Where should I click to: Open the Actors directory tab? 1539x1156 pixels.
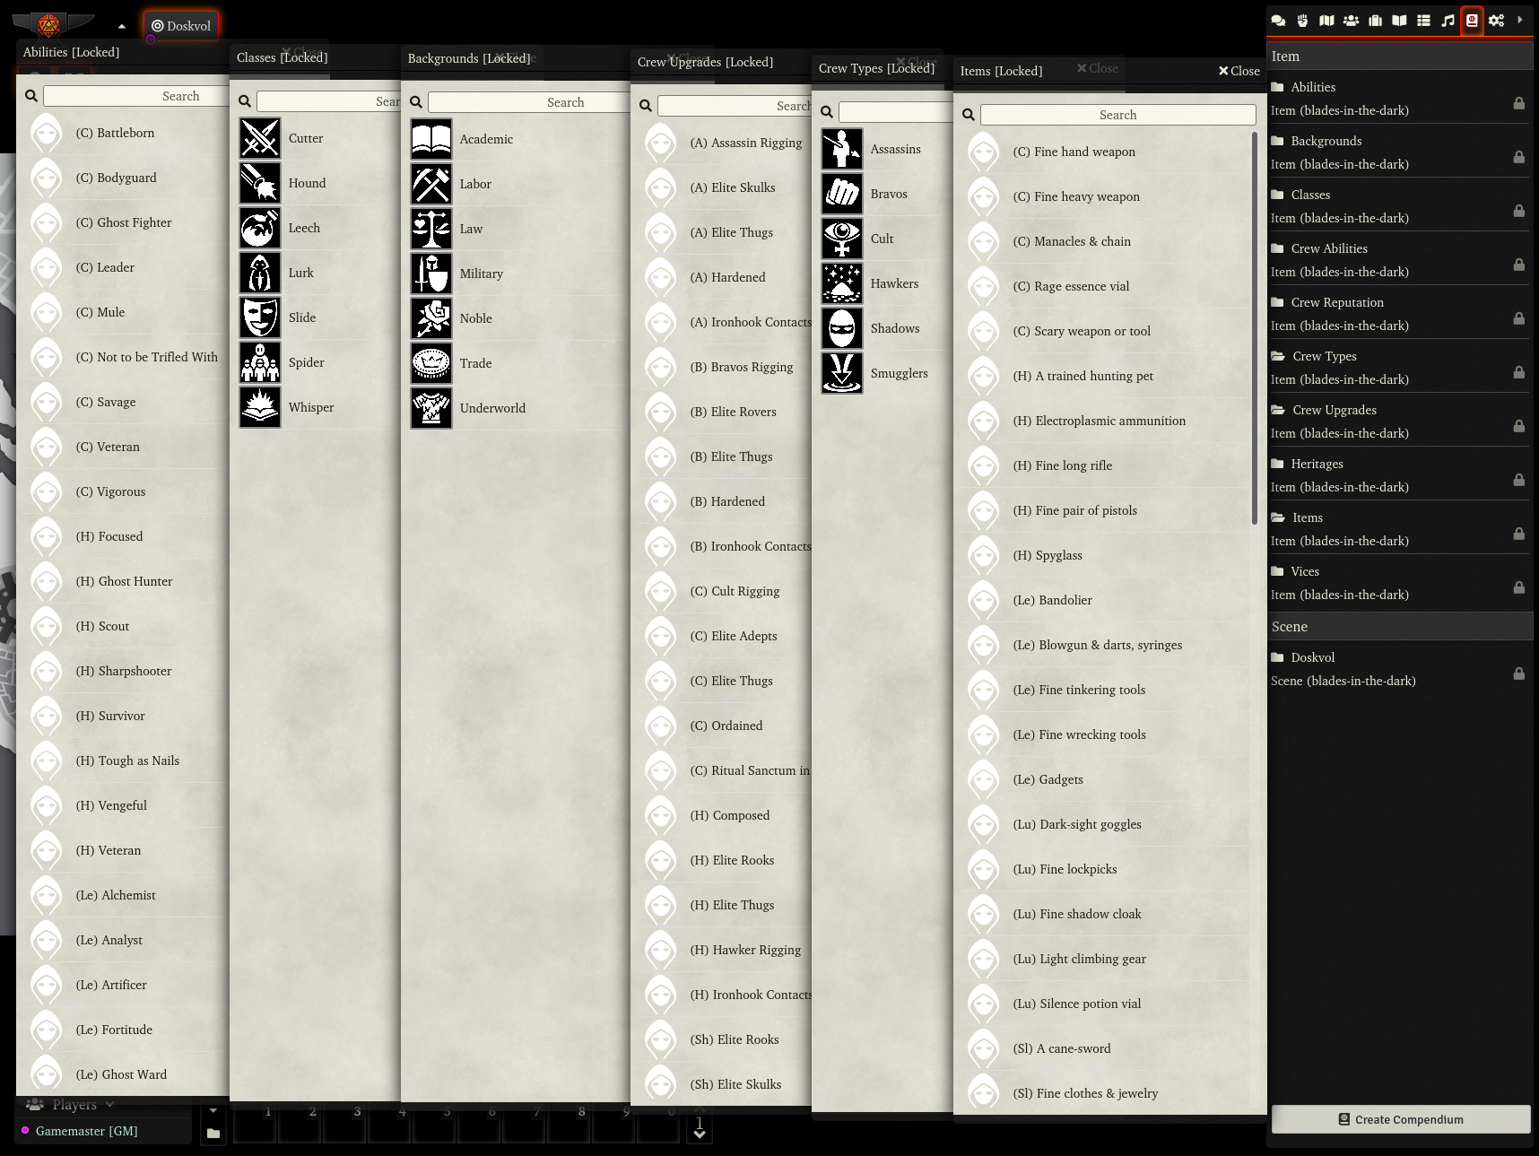(x=1351, y=21)
